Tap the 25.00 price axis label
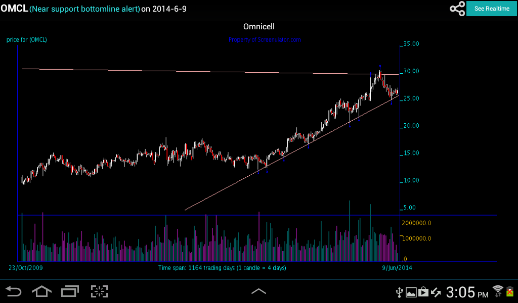Viewport: 518px width, 303px height. pyautogui.click(x=411, y=98)
